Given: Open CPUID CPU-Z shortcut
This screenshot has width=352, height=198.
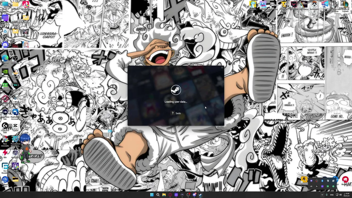Looking at the screenshot, I should coord(15,168).
